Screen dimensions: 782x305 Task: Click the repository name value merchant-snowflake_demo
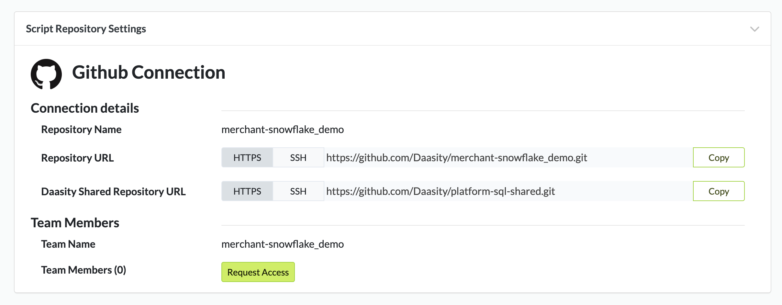pyautogui.click(x=283, y=130)
